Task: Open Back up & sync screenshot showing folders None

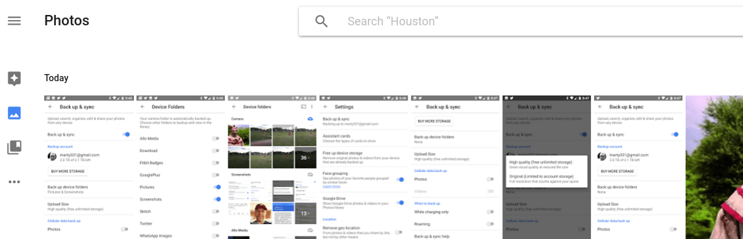Action: point(638,167)
